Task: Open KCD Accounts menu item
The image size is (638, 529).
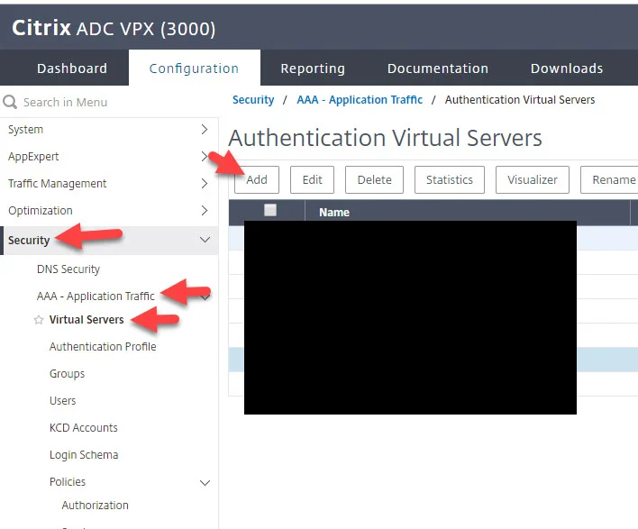Action: point(84,428)
